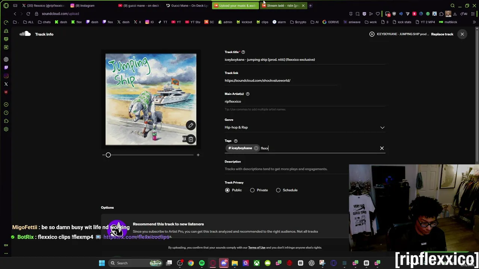Click the artwork zoom slider handle
The height and width of the screenshot is (269, 479).
(108, 155)
